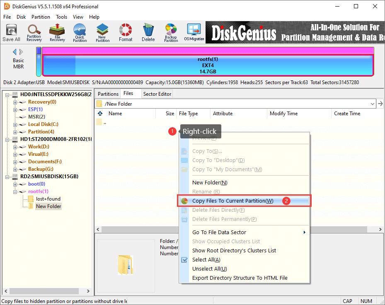Viewport: 385px width, 305px height.
Task: Expand the Work(D:) partition node
Action: click(15, 147)
